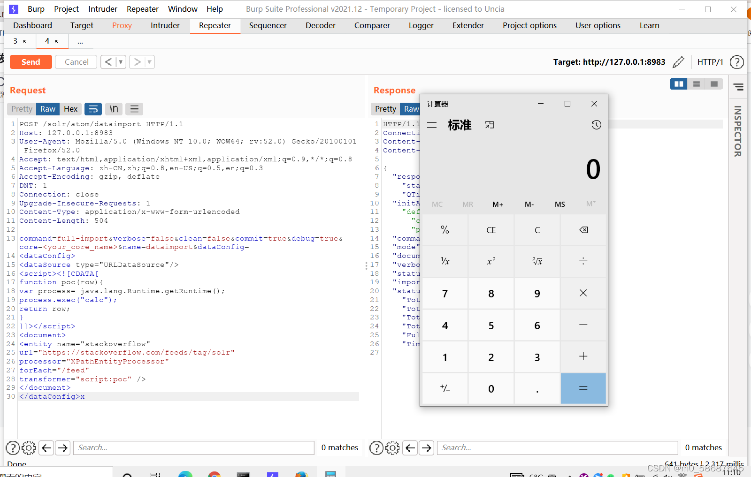751x477 pixels.
Task: Open forward history dropdown arrow
Action: click(x=150, y=62)
